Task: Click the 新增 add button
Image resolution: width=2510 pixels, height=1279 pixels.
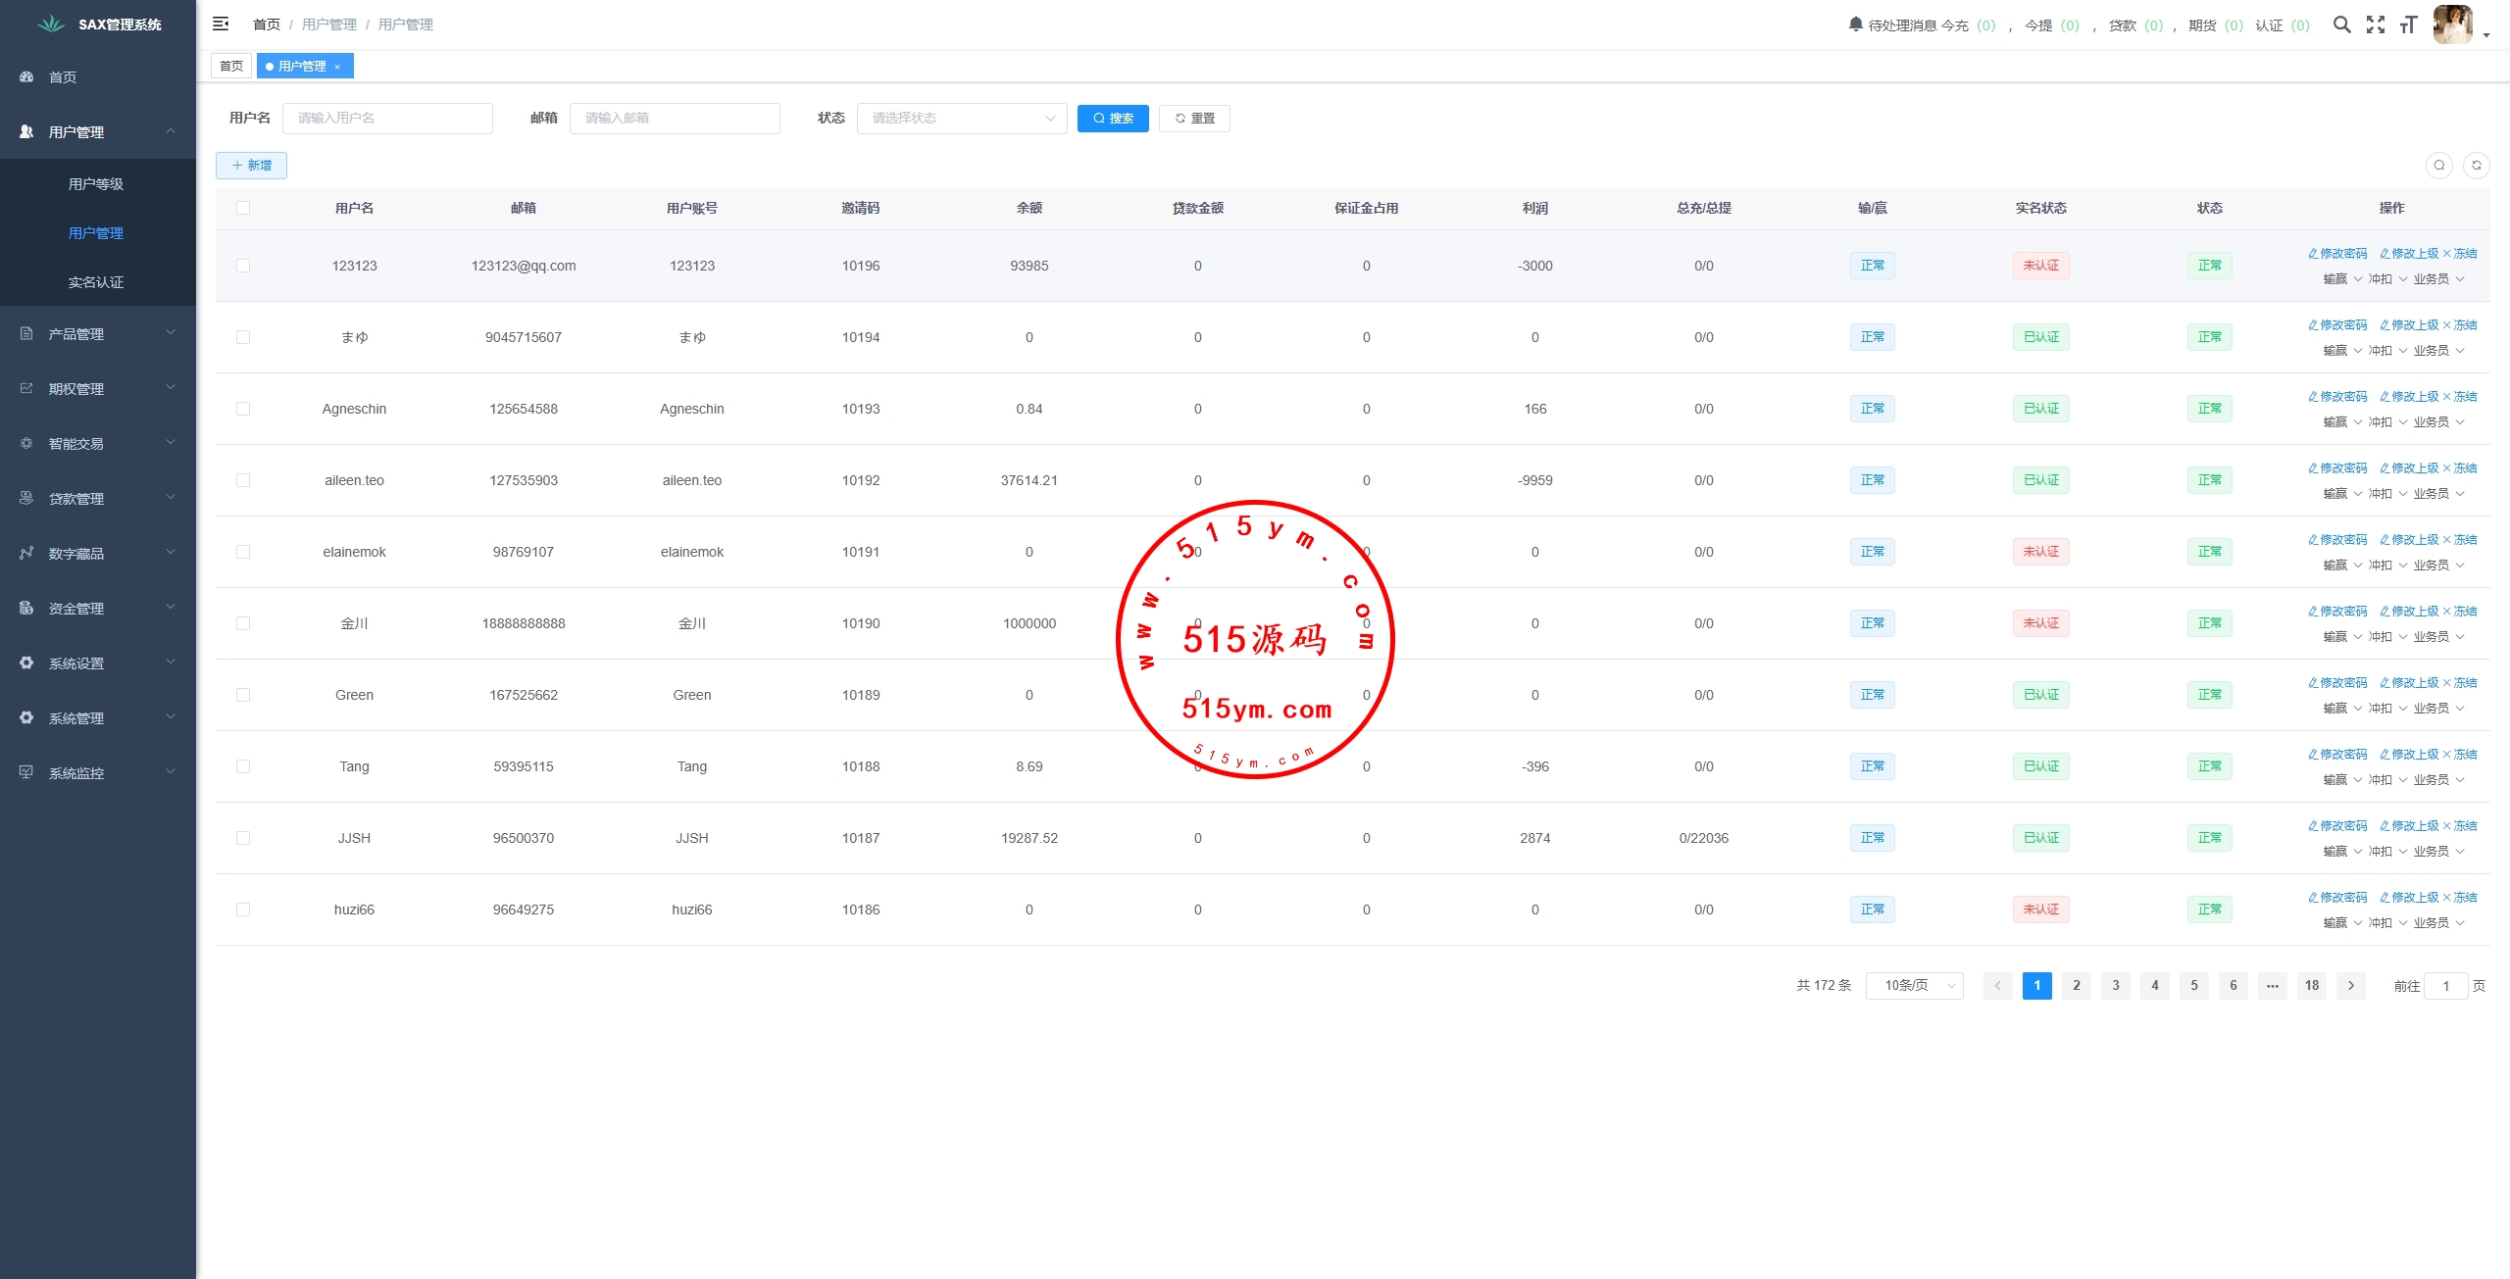Action: tap(251, 166)
